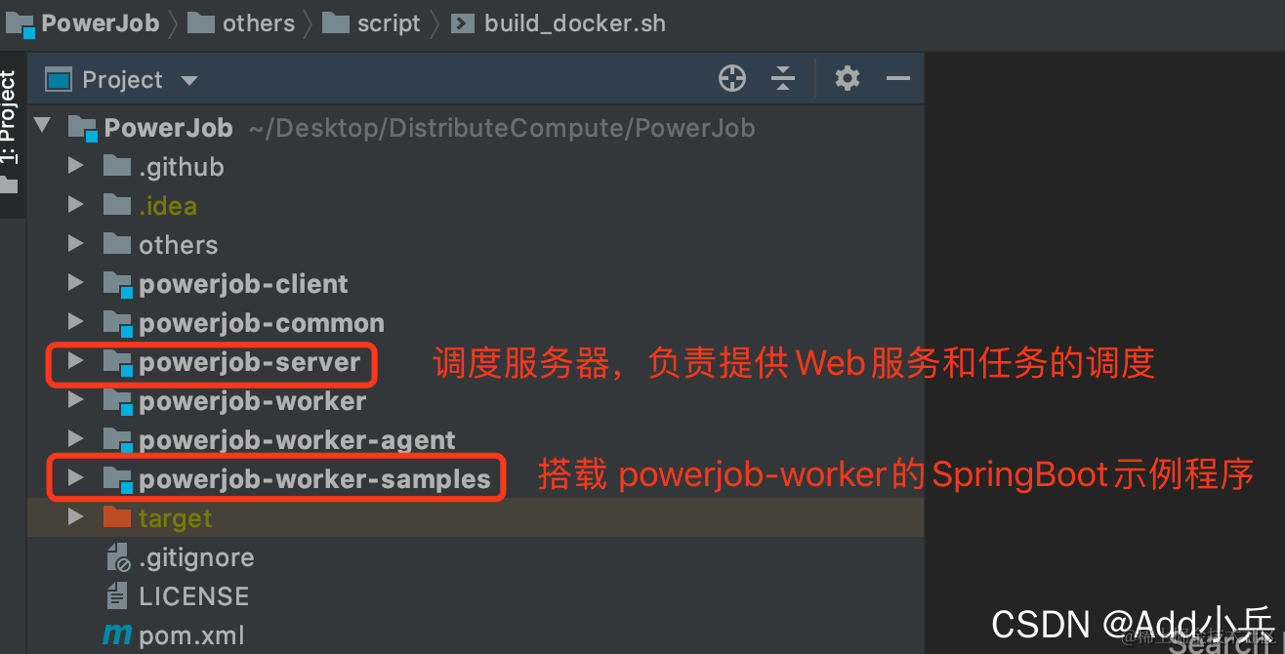Select powerjob-worker-samples module
Viewport: 1285px width, 654px height.
pyautogui.click(x=314, y=479)
